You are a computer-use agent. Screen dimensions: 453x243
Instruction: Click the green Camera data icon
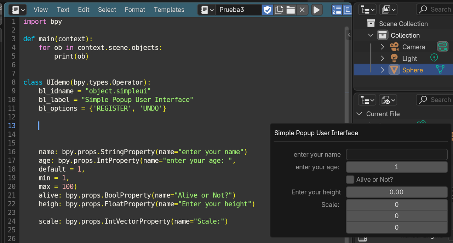(x=442, y=47)
